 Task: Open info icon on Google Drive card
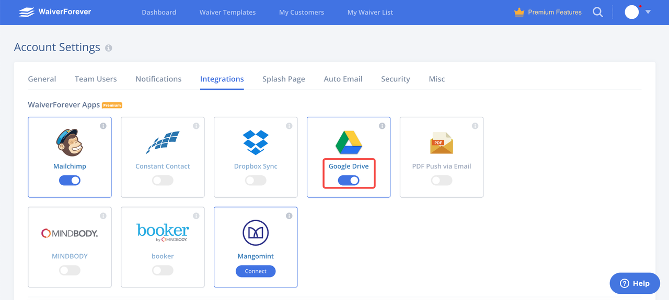point(382,126)
